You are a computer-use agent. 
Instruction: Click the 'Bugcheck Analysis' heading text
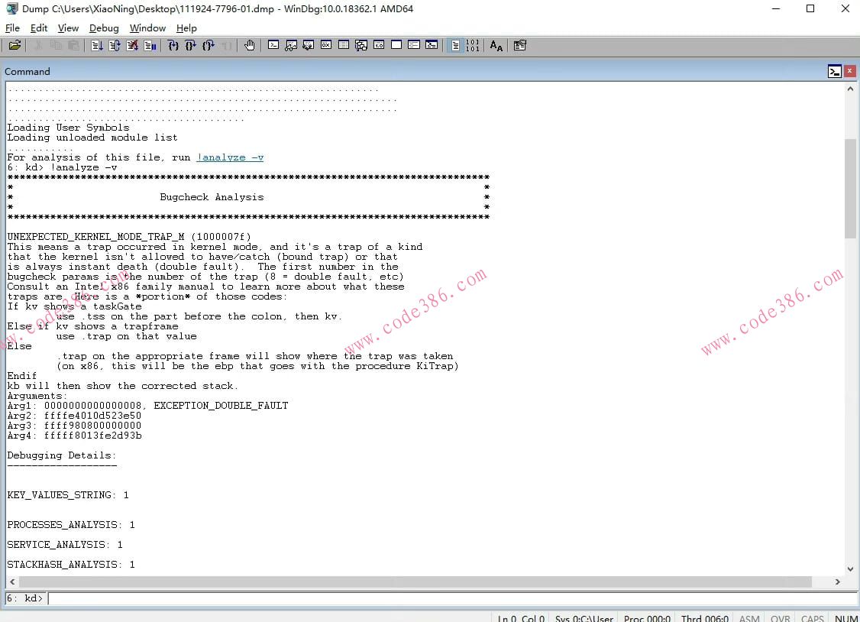coord(212,197)
